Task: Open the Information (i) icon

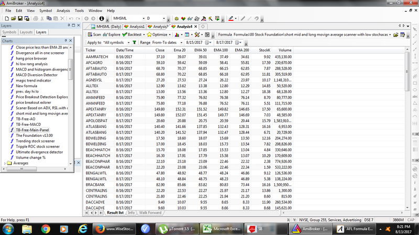Action: (x=102, y=18)
